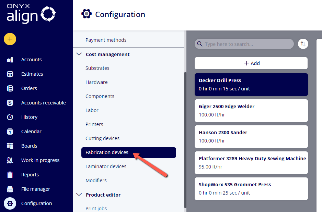Screen dimensions: 322x212
Task: Open Labor cost settings
Action: pos(92,110)
